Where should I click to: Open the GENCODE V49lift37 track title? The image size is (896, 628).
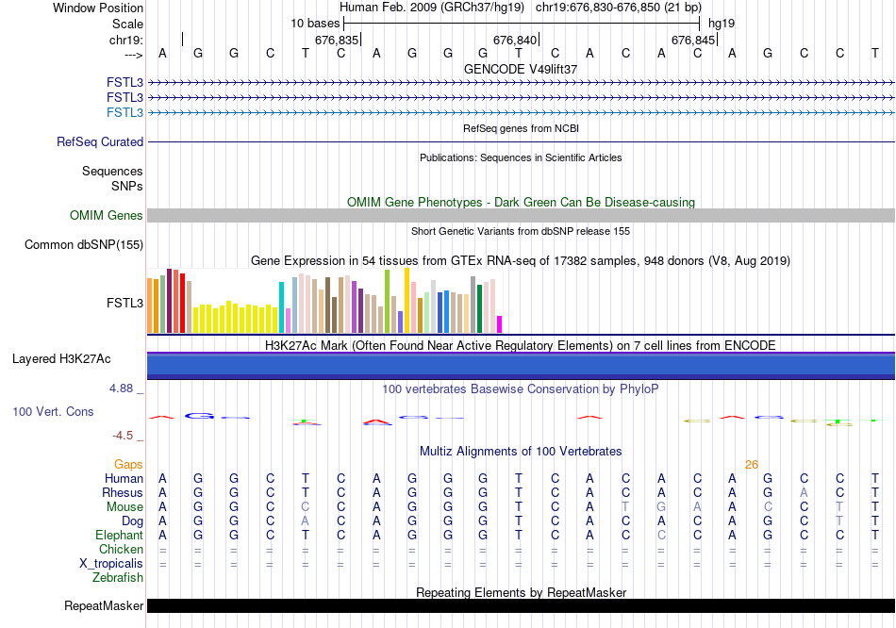(521, 69)
